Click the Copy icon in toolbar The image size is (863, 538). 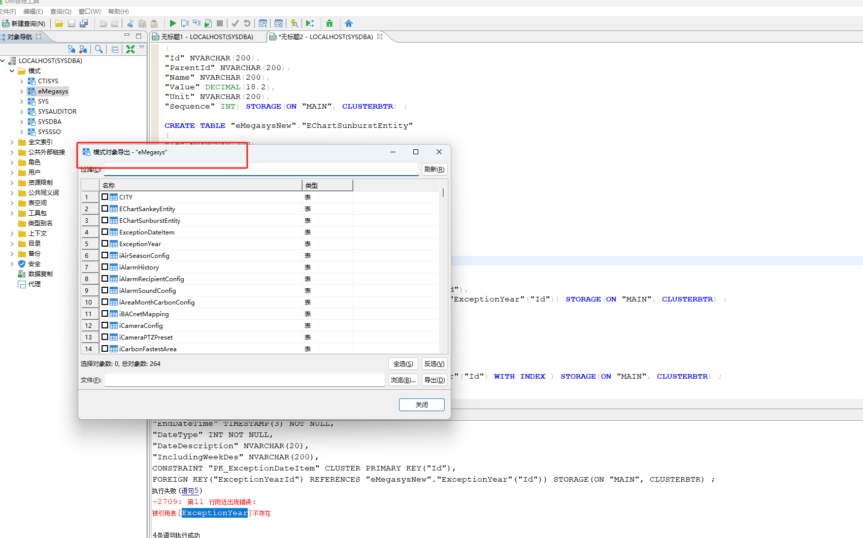[142, 23]
